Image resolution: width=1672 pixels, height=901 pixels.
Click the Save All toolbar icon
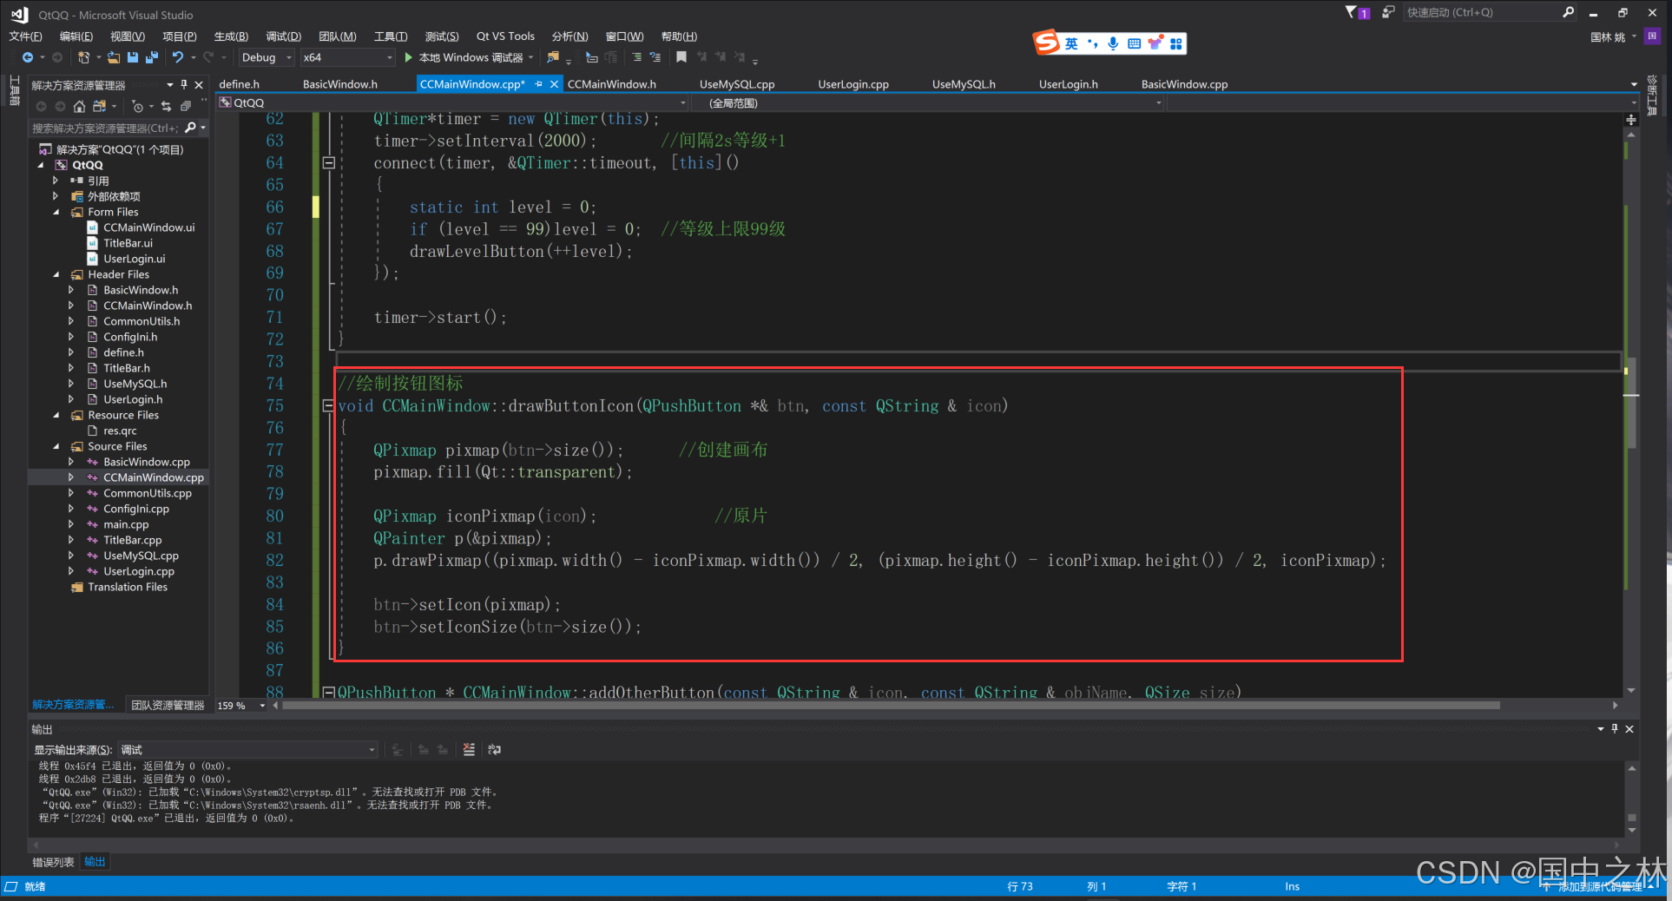coord(152,57)
